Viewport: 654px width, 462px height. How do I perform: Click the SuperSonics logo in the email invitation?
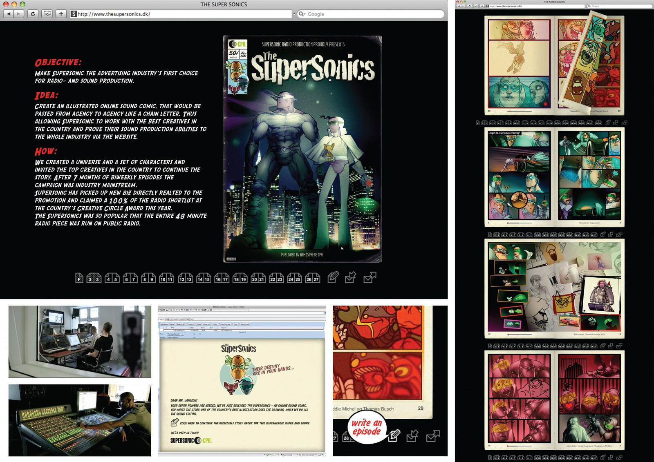239,348
